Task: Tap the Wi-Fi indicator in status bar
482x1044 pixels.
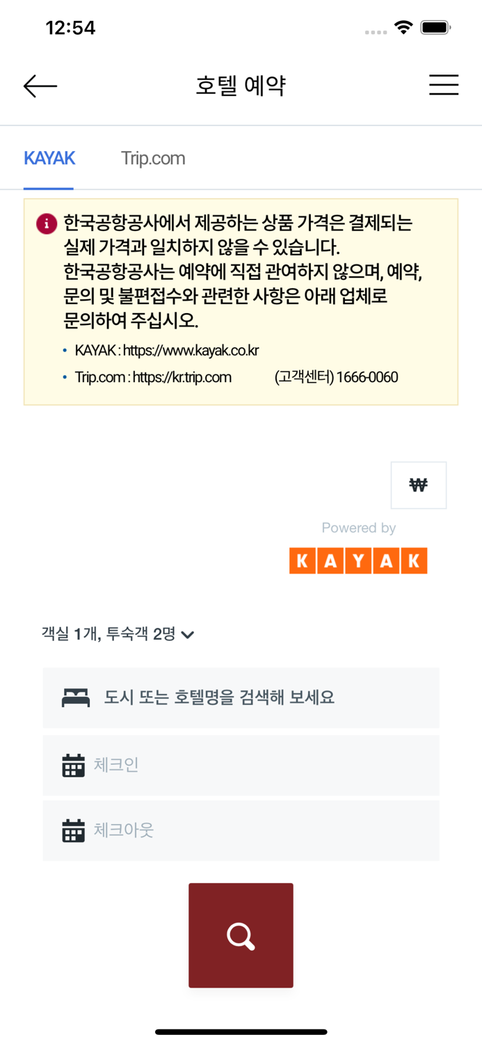Action: coord(404,26)
